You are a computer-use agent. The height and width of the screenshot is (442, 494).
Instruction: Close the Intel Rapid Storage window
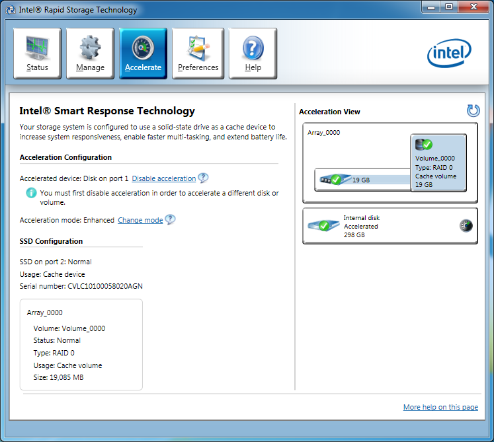click(473, 7)
